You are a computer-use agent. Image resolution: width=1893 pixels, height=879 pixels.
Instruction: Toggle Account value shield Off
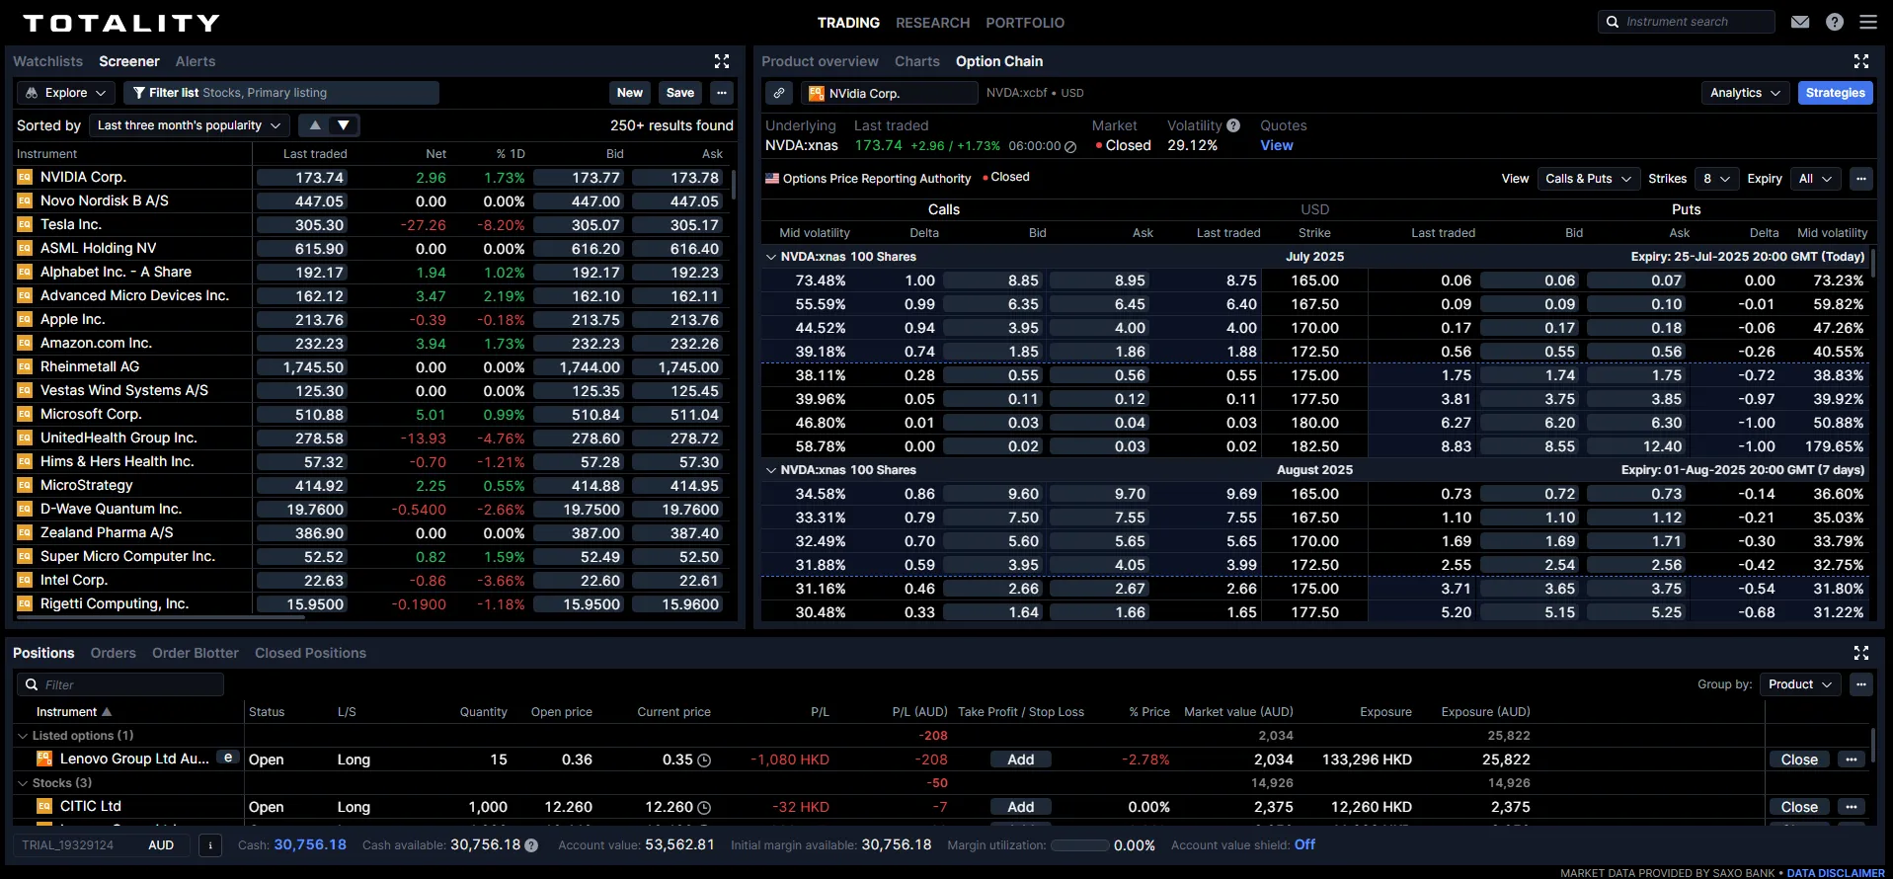[x=1304, y=844]
